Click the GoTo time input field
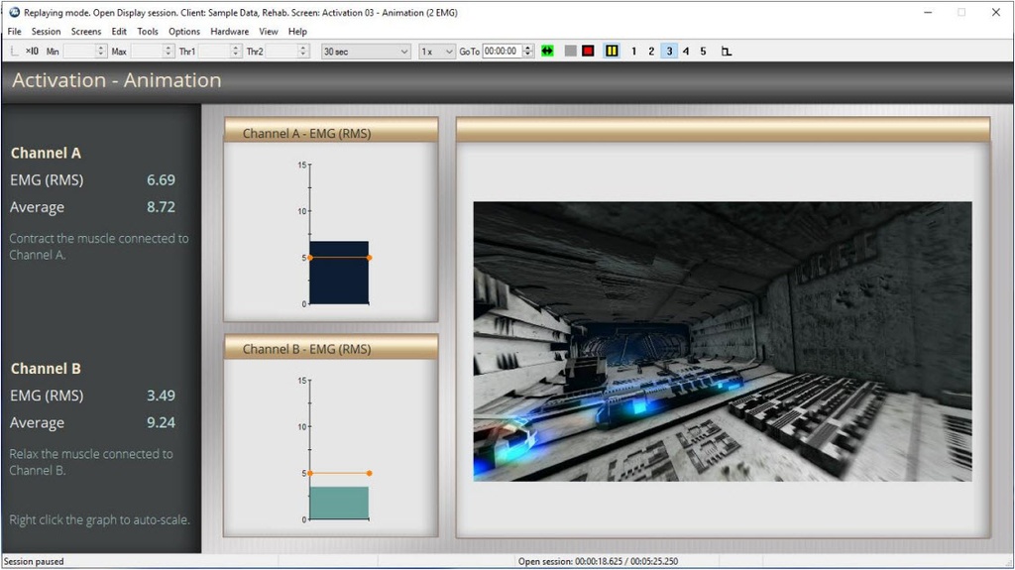Screen dimensions: 1015x570 pos(503,52)
